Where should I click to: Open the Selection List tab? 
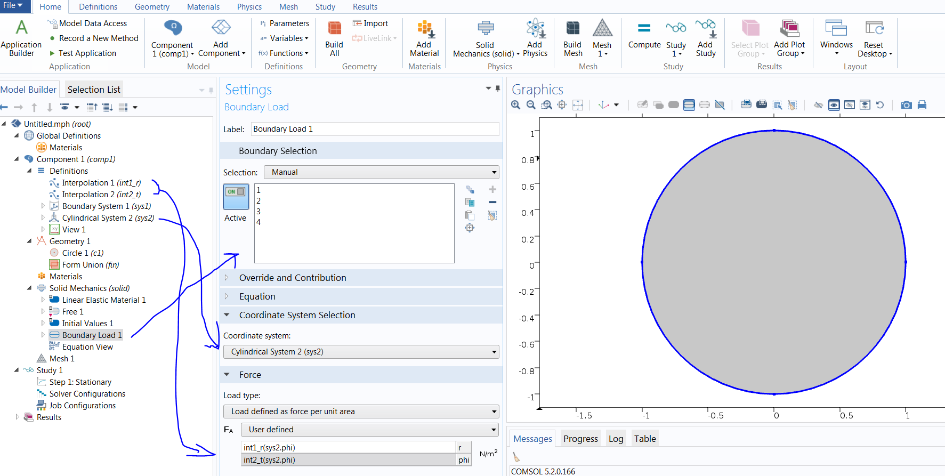tap(94, 90)
